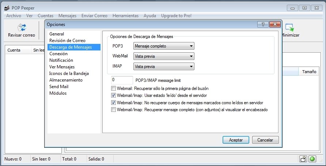Click the status bar outbox icon
The height and width of the screenshot is (166, 326).
(x=303, y=159)
